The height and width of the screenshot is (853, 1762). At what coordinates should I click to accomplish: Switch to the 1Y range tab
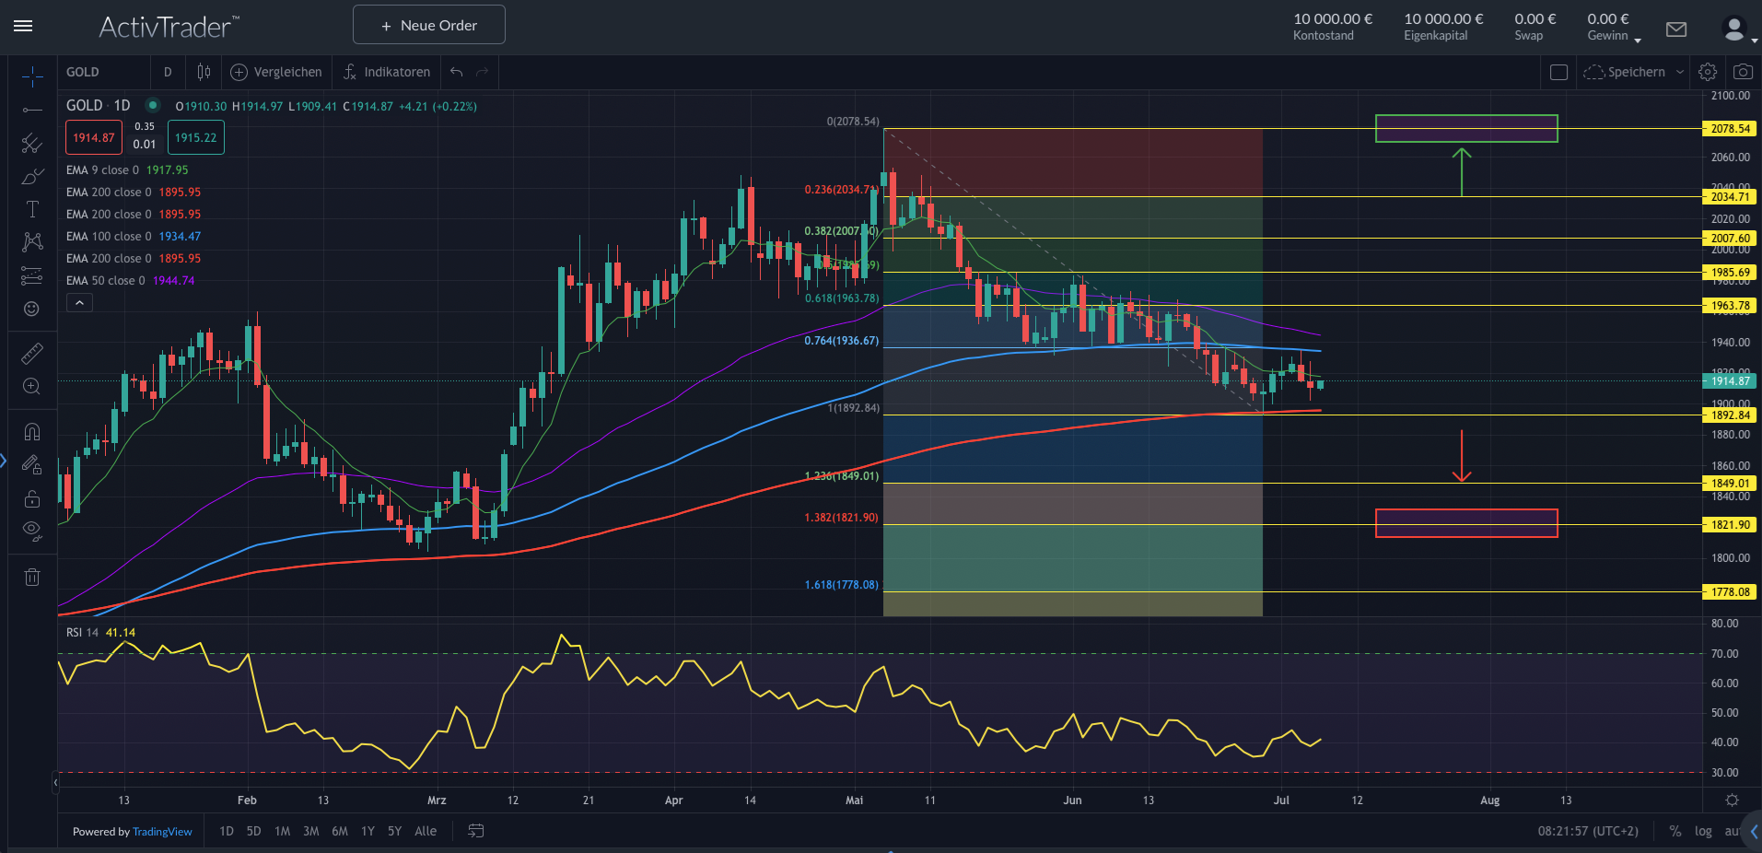click(x=368, y=830)
